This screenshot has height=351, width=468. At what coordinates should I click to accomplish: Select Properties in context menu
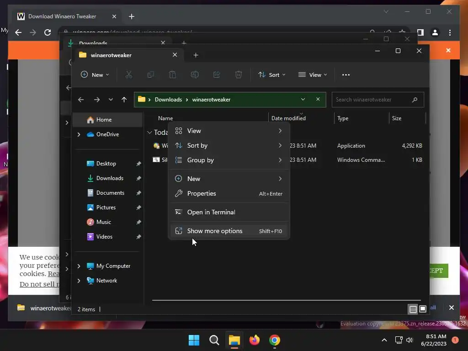coord(229,193)
